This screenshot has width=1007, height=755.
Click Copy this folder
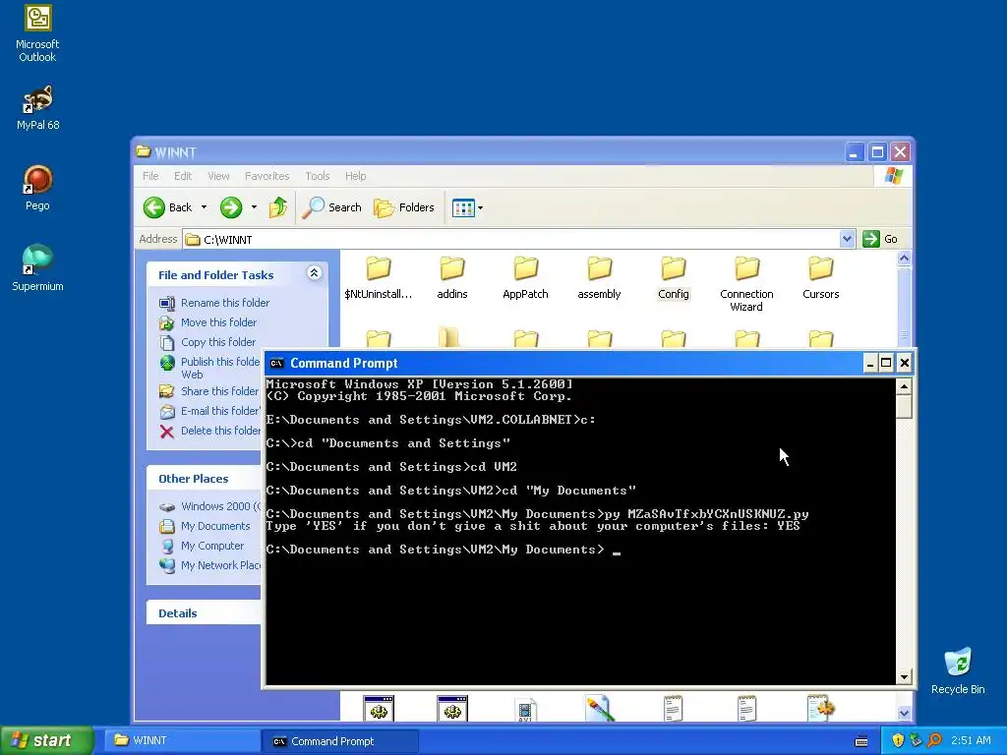tap(207, 342)
